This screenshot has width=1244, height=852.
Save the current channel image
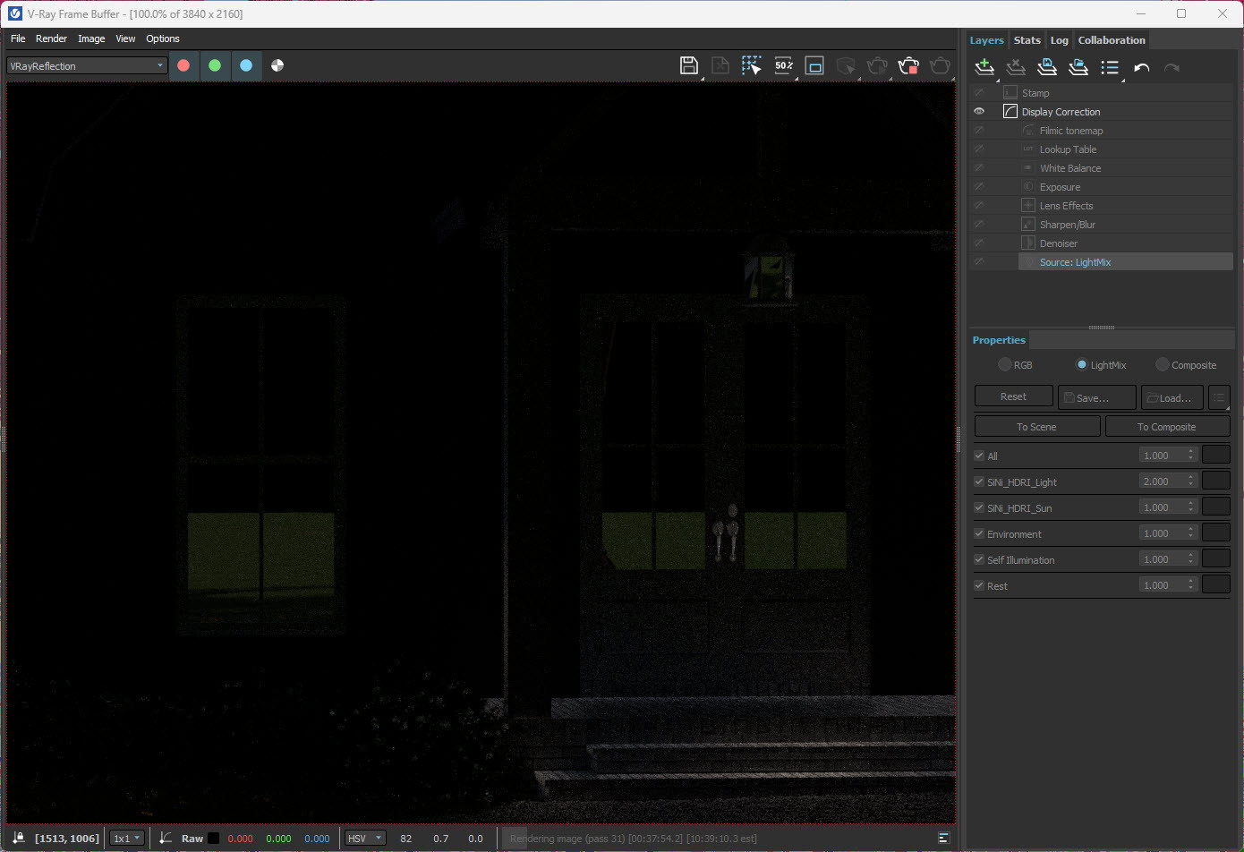click(689, 65)
